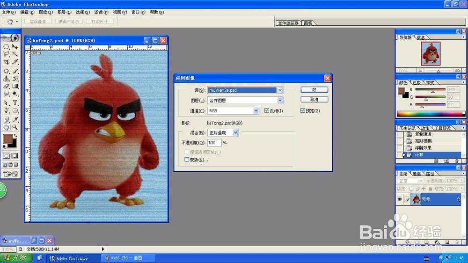Select the Slice tool
The image size is (468, 263).
[15, 62]
